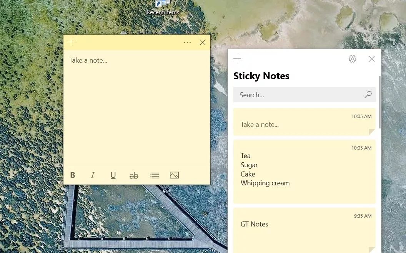Screen dimensions: 406x253
Task: Click the 'Whipping cream' line in the list
Action: [265, 183]
